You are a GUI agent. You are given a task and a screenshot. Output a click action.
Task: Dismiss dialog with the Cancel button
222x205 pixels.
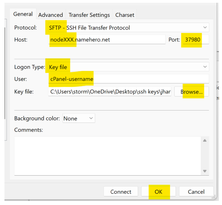pos(196,192)
